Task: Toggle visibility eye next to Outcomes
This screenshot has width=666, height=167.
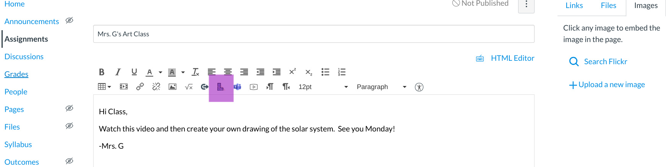Action: pyautogui.click(x=69, y=161)
